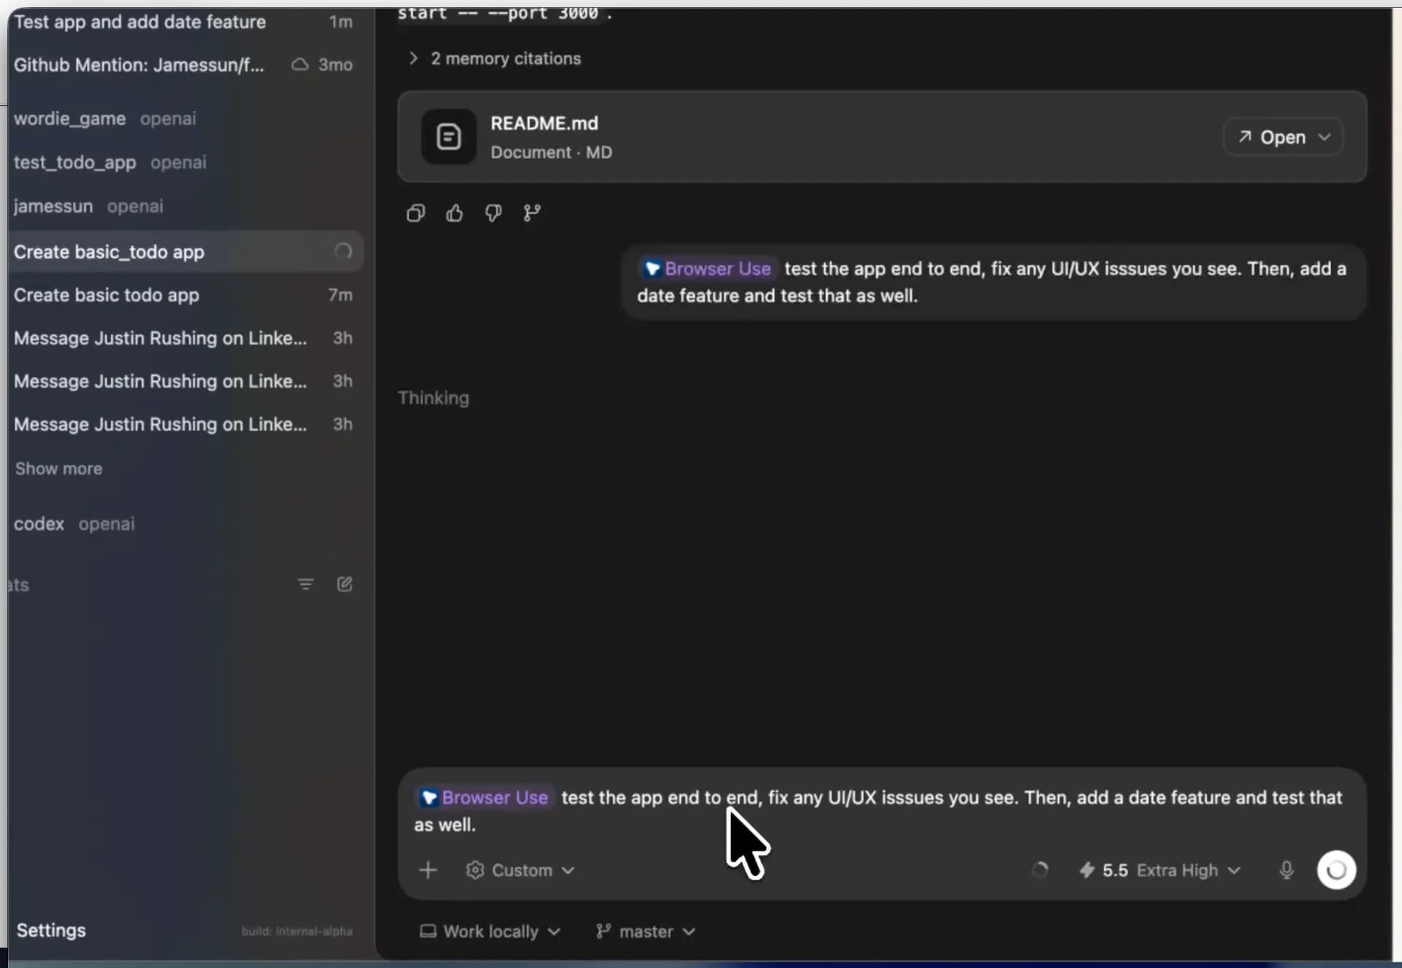Start voice input with the microphone icon
Screen dimensions: 1402x968
1287,869
